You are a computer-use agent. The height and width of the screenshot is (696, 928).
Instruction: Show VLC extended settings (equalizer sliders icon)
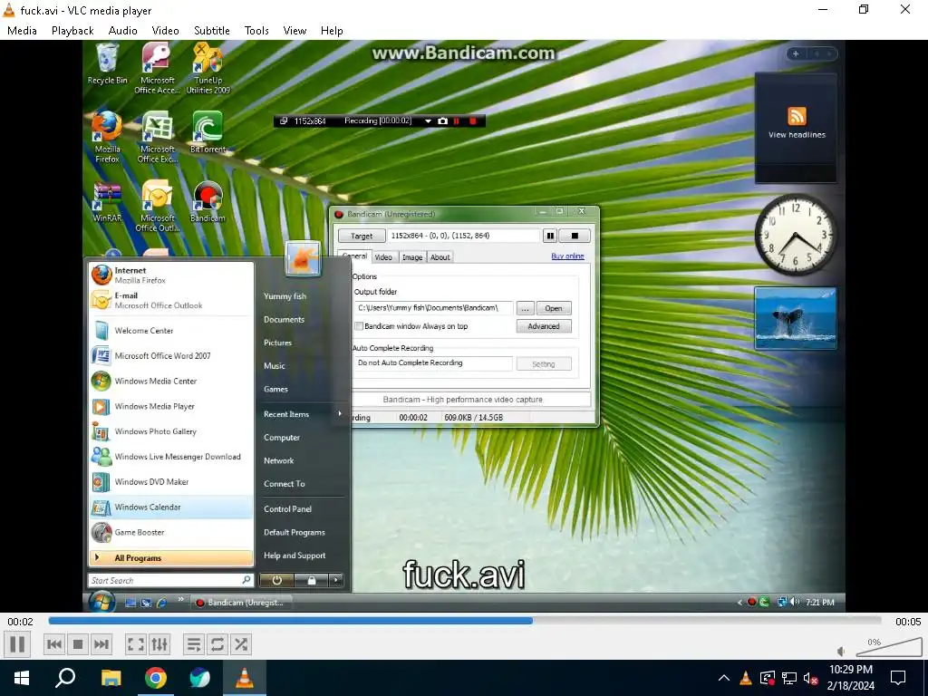click(x=159, y=644)
